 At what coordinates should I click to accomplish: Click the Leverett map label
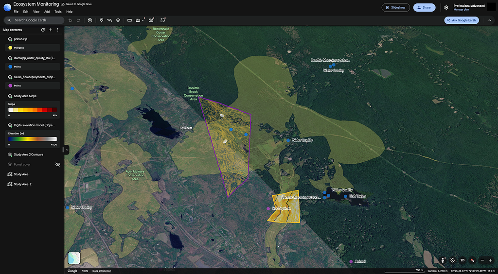(x=186, y=127)
